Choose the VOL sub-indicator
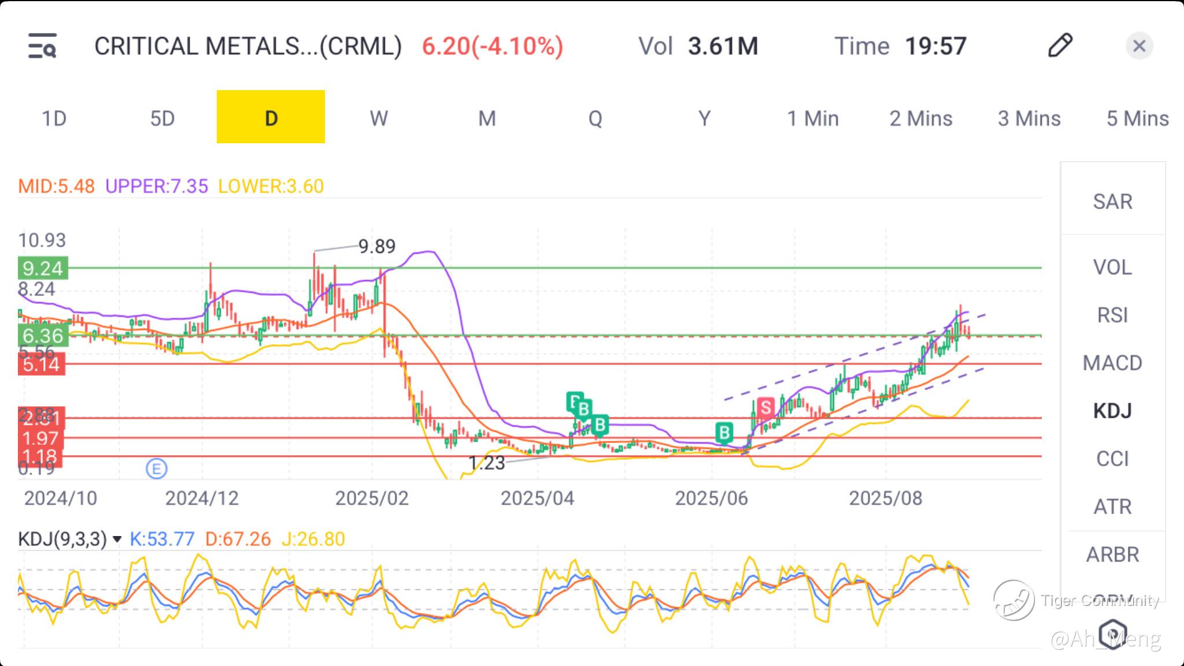This screenshot has height=666, width=1184. (1112, 267)
